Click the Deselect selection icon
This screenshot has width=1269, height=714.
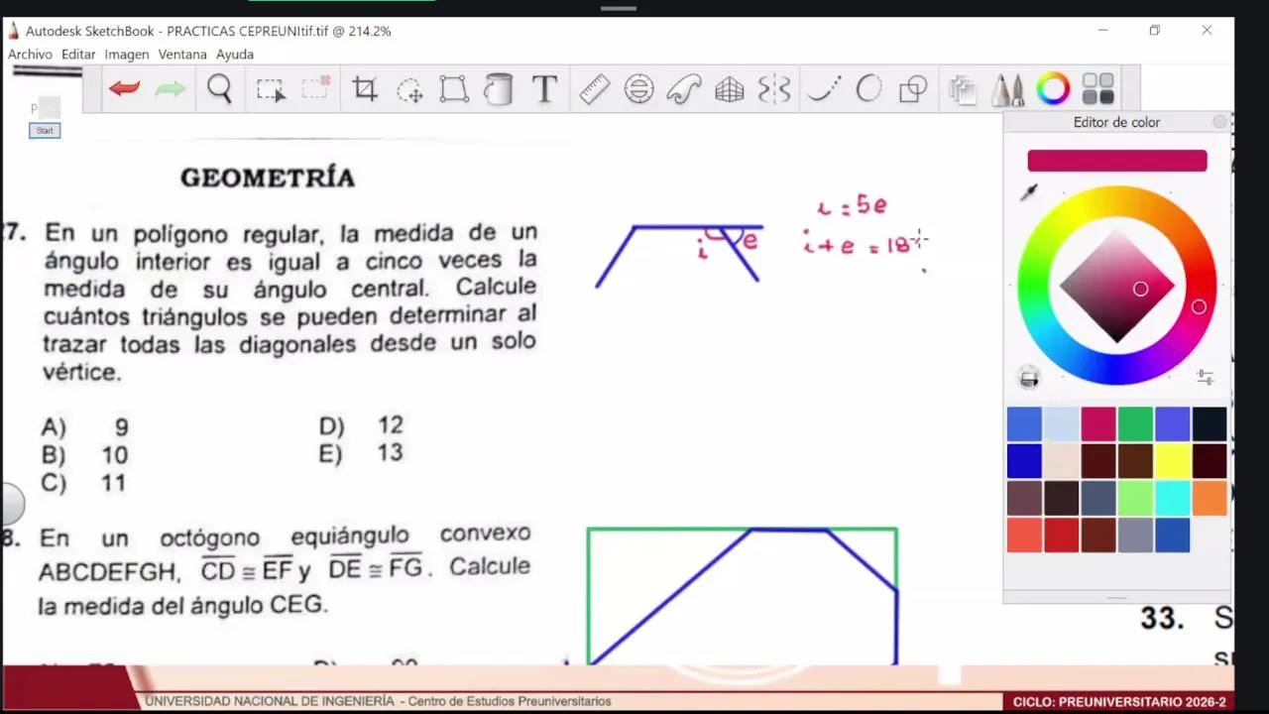tap(316, 88)
